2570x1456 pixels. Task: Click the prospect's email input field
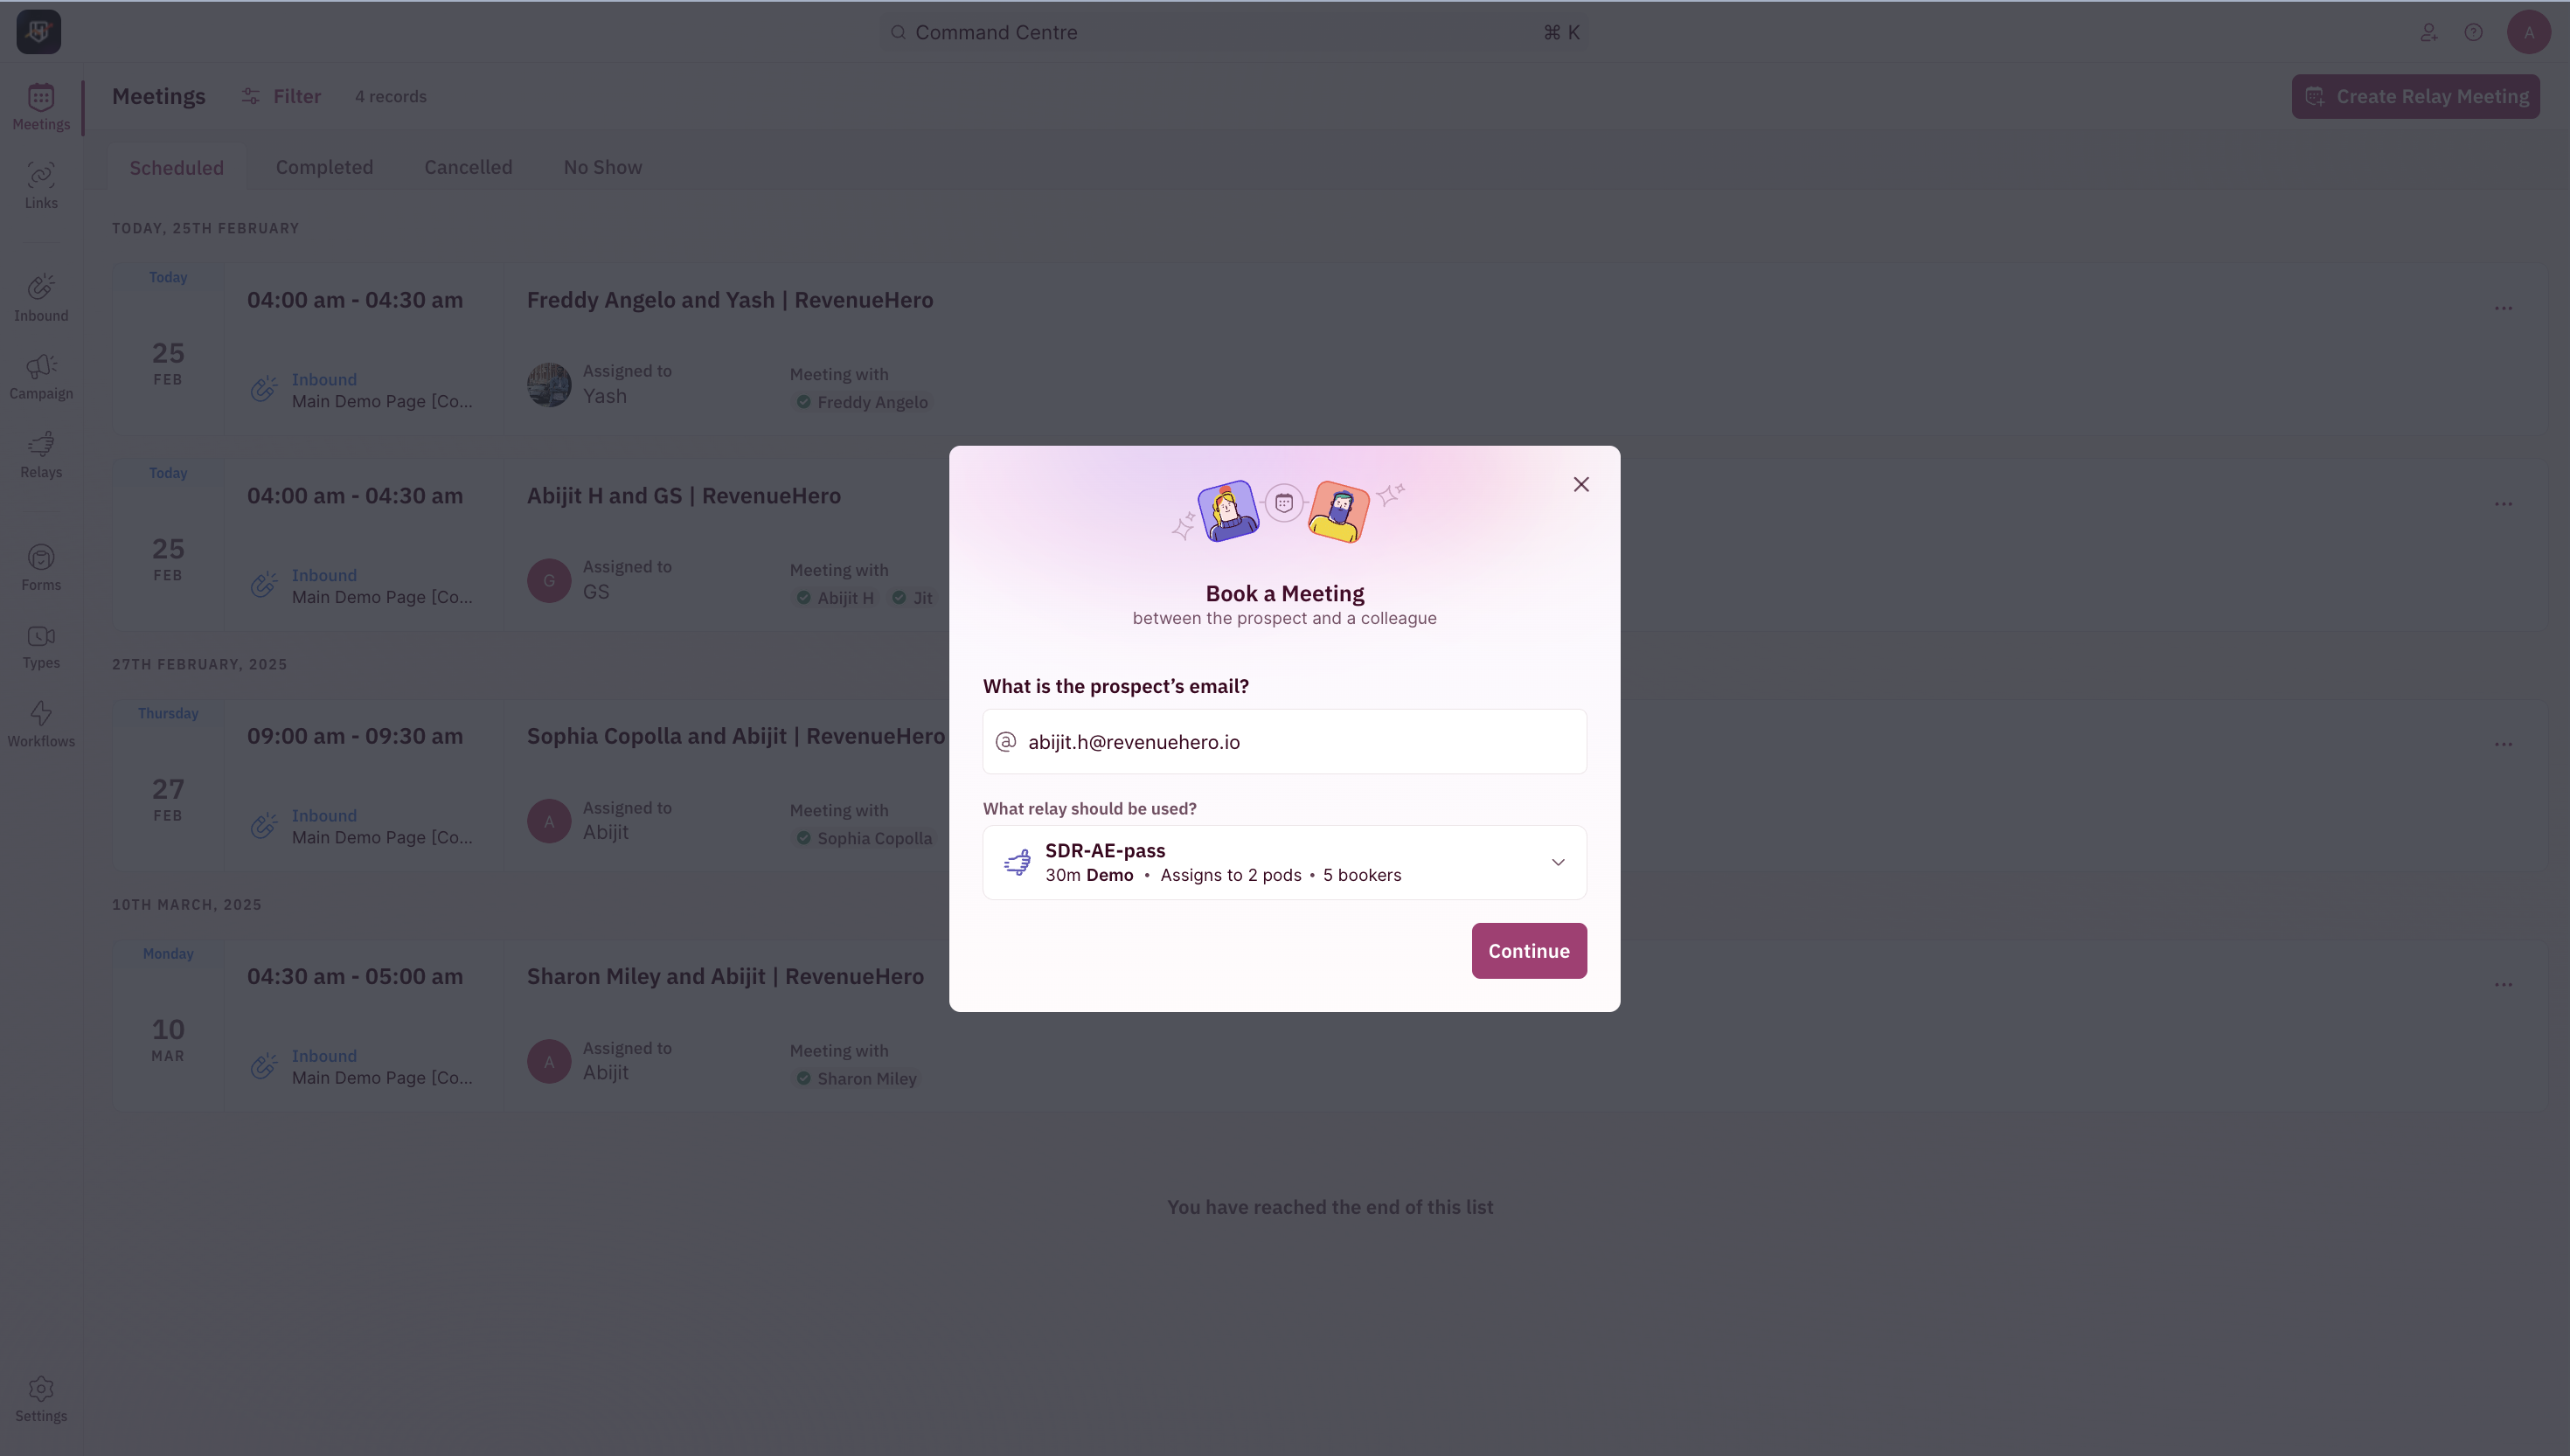click(1284, 741)
